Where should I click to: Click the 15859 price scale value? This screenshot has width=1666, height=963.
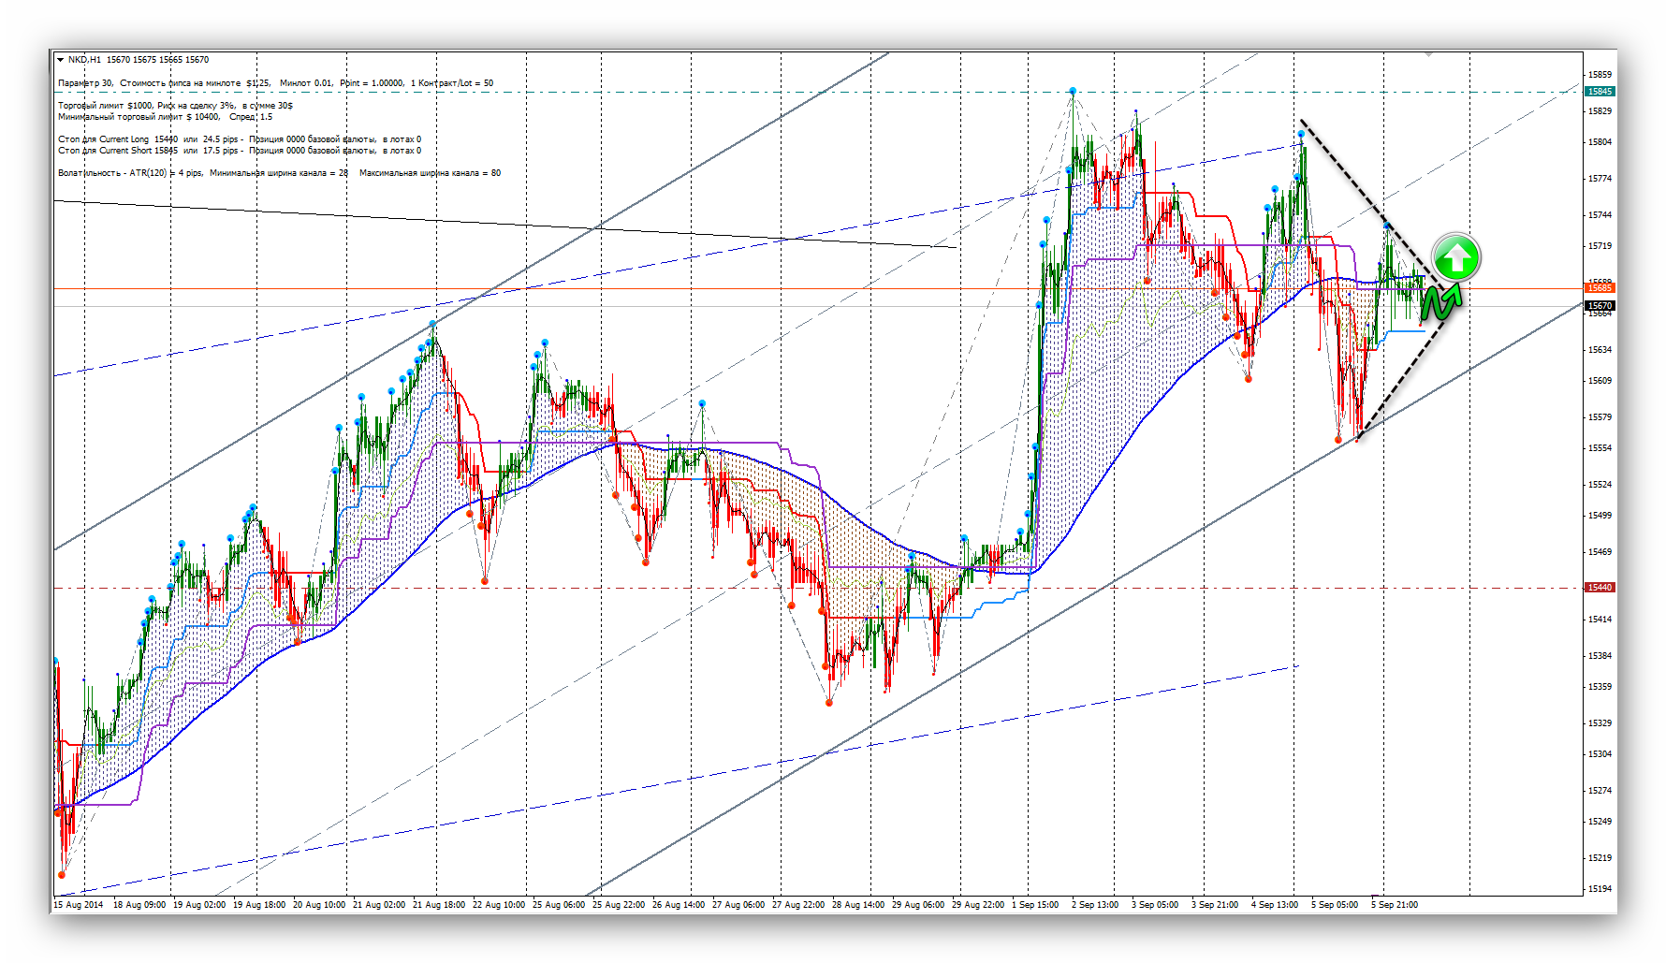coord(1600,75)
